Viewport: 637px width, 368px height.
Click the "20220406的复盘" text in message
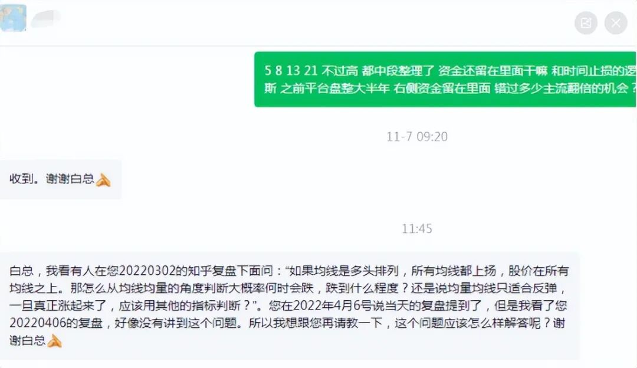(56, 323)
